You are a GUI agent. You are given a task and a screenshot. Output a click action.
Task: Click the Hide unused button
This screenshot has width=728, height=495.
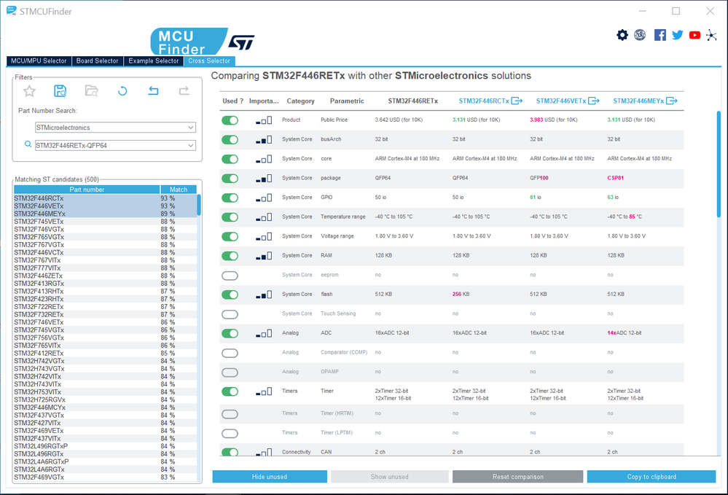270,477
